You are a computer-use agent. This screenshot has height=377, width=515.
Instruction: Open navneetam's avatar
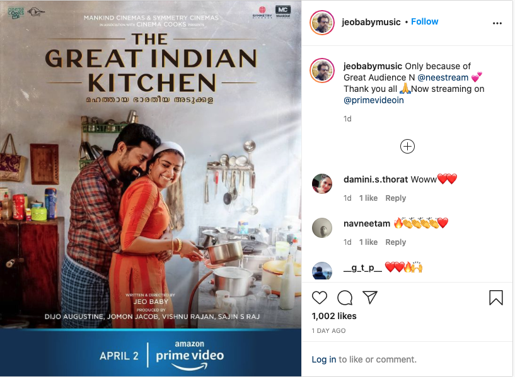pyautogui.click(x=322, y=227)
